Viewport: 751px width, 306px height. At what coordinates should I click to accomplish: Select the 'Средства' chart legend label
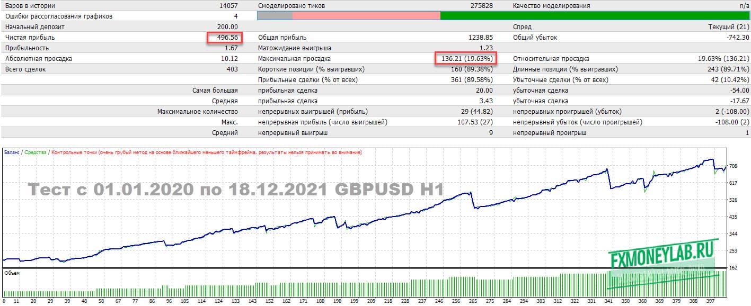click(35, 152)
